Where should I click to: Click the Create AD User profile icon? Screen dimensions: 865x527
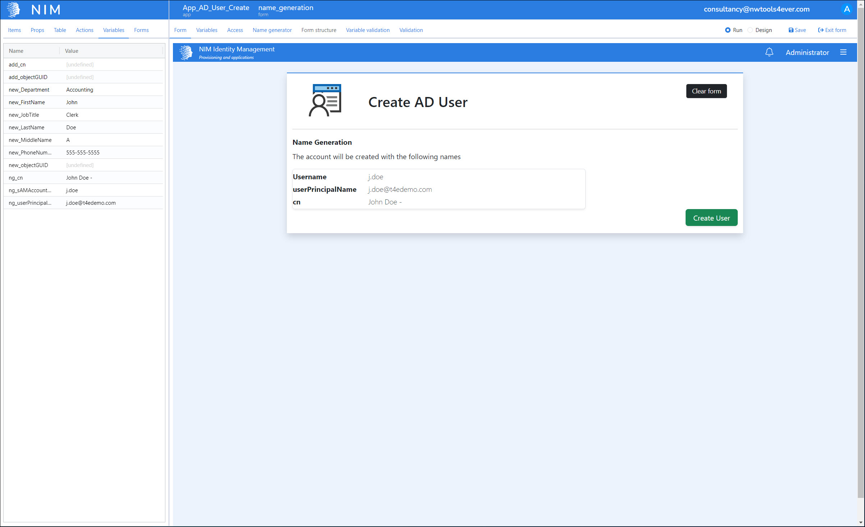click(325, 101)
